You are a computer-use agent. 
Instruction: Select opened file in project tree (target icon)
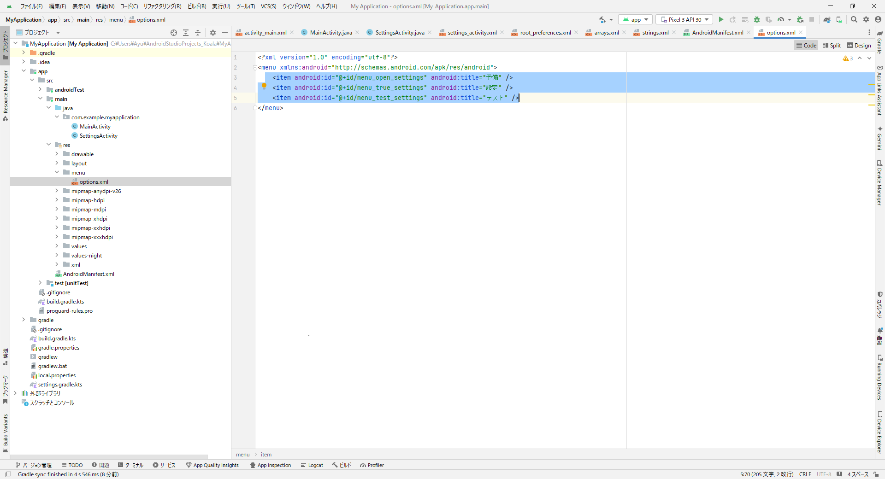[x=174, y=33]
